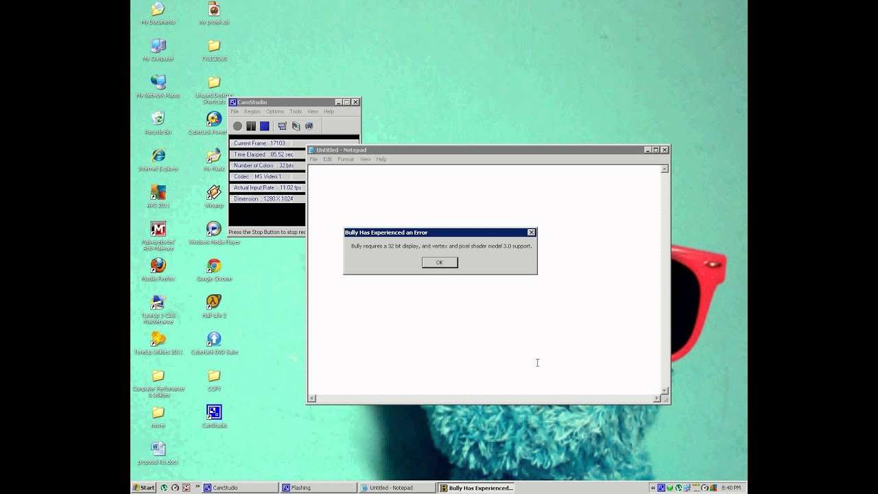Close the Bully error dialog
This screenshot has width=878, height=494.
531,233
